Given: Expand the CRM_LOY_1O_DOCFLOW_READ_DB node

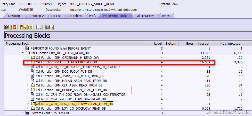Looking at the screenshot, I should 28,108.
